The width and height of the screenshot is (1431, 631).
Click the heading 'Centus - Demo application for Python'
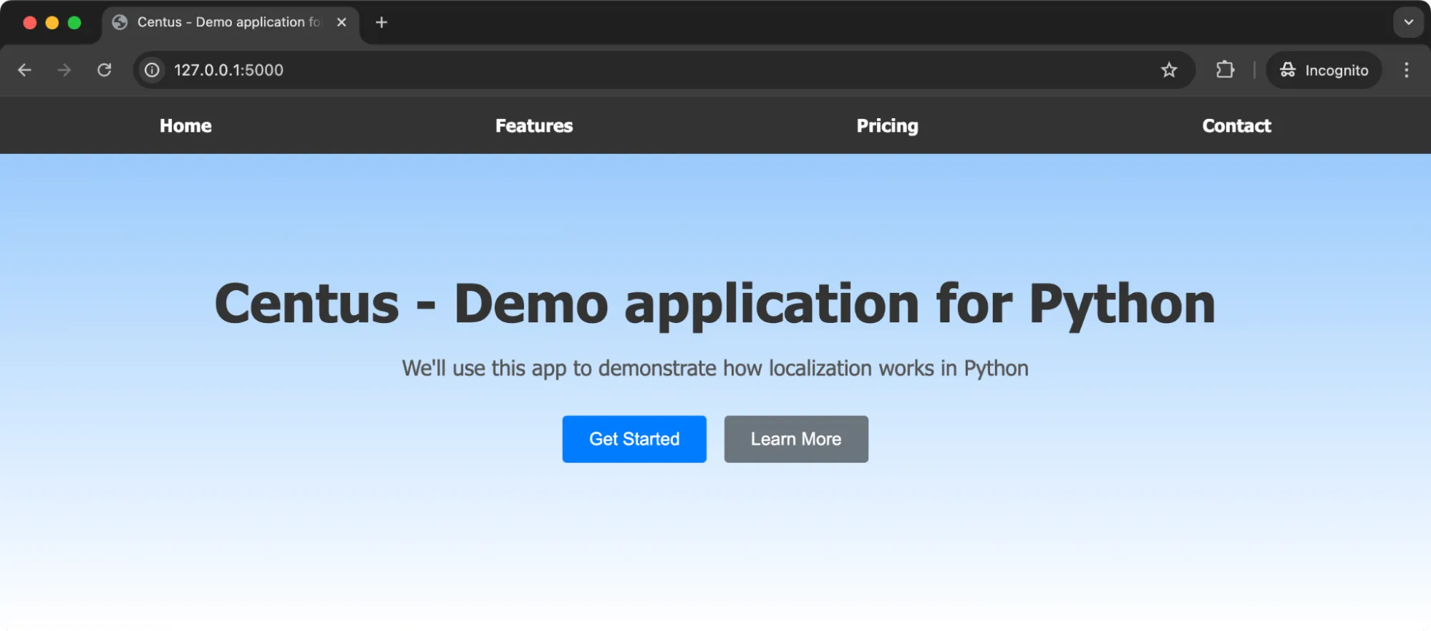(715, 304)
